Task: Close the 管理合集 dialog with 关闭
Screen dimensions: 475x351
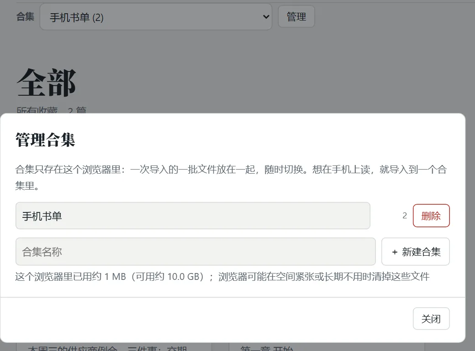Action: point(431,319)
